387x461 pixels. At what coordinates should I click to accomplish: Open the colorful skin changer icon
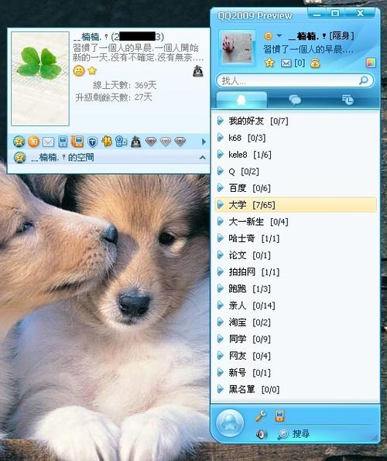[371, 63]
